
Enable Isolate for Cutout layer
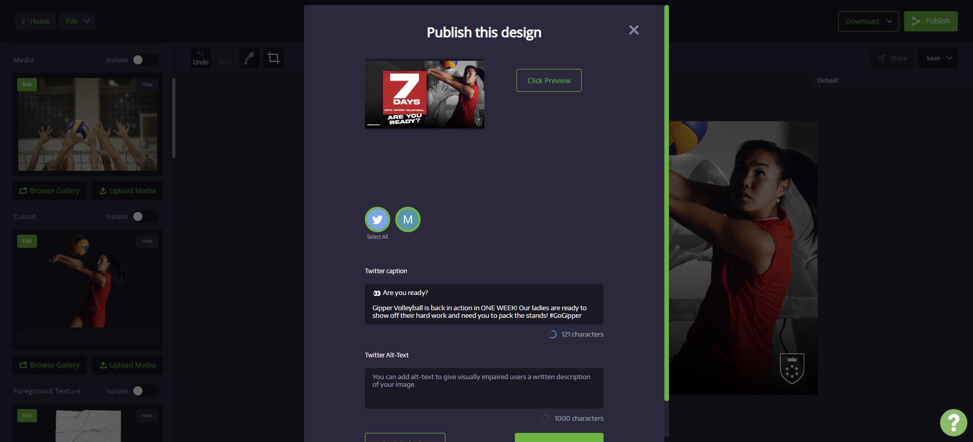point(144,216)
